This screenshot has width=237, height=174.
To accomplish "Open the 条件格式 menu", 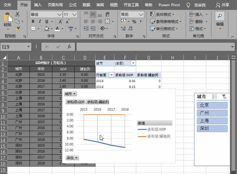I will tap(162, 15).
